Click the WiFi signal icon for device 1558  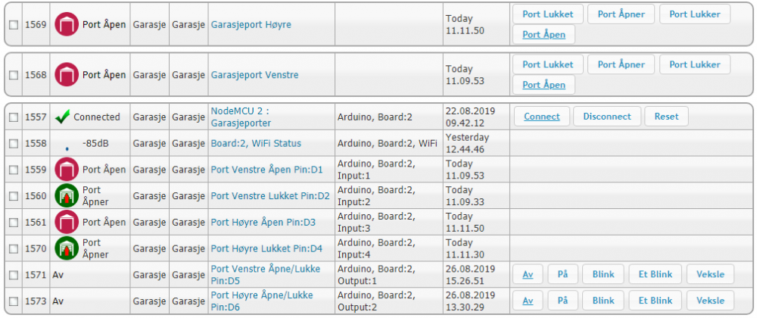click(67, 148)
